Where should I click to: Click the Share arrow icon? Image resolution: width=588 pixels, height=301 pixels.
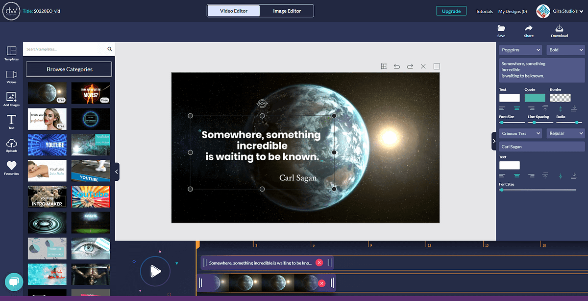[x=529, y=29]
